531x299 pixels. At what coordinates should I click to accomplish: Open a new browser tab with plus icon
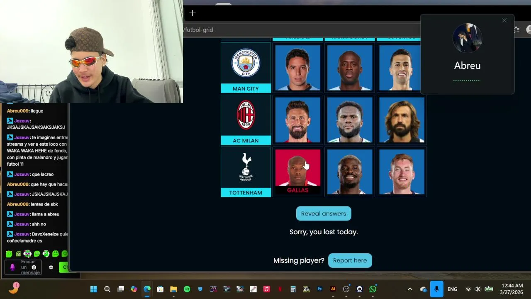tap(192, 13)
